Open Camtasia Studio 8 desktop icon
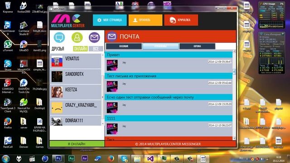290x163 pixels. pyautogui.click(x=24, y=28)
